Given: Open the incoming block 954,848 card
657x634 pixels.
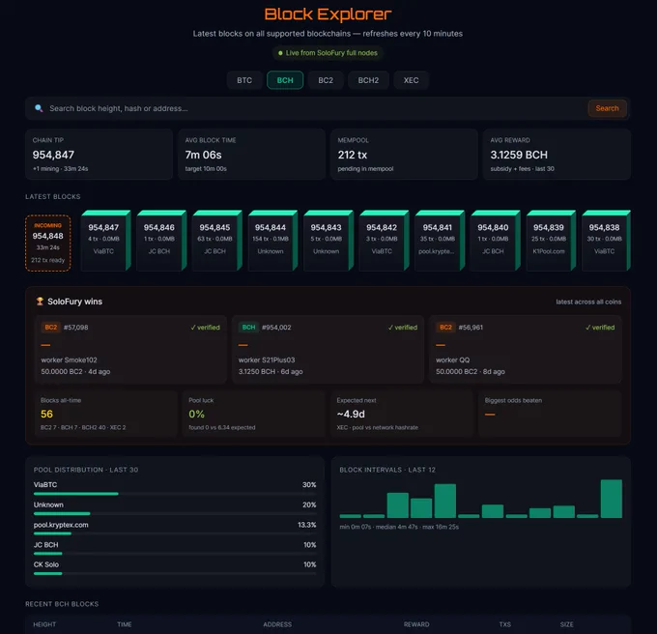Looking at the screenshot, I should coord(48,243).
